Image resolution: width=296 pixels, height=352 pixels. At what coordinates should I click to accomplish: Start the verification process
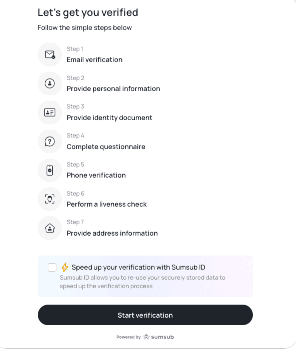[145, 315]
